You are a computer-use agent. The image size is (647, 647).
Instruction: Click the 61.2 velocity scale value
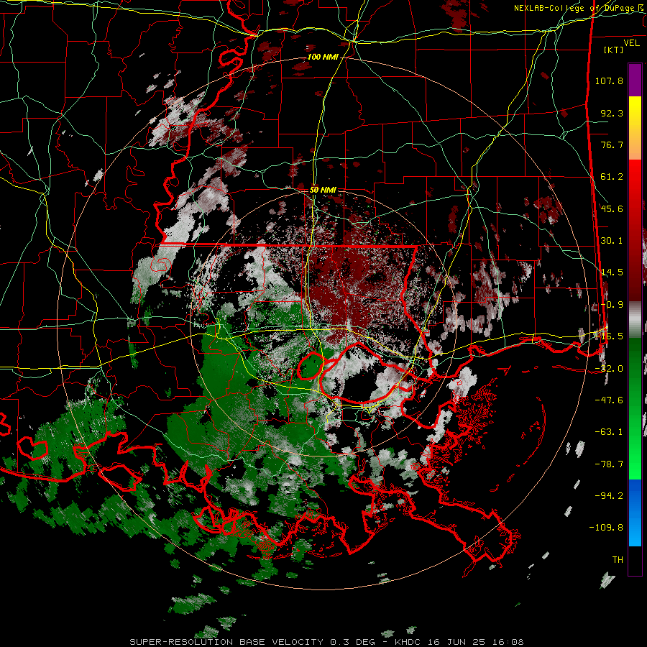[x=612, y=177]
